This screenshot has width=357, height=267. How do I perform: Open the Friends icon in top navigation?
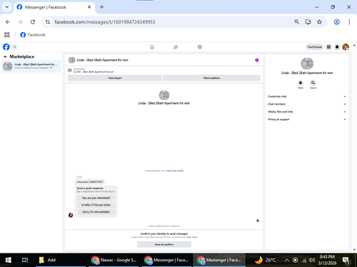coord(176,47)
